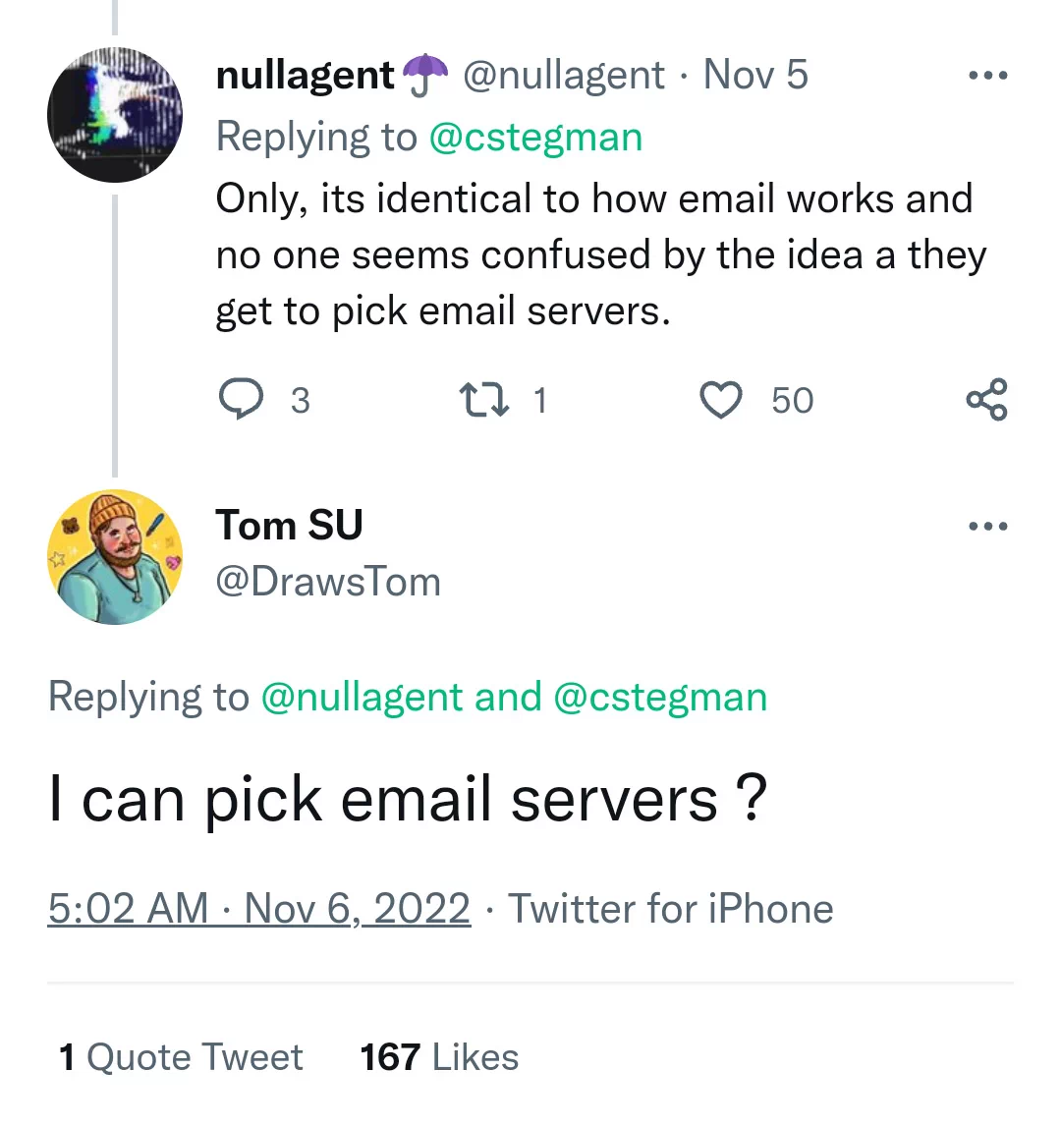Click @cstegman in Tom's replying-to line

point(660,698)
